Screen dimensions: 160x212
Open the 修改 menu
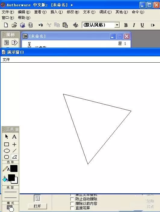pos(73,12)
